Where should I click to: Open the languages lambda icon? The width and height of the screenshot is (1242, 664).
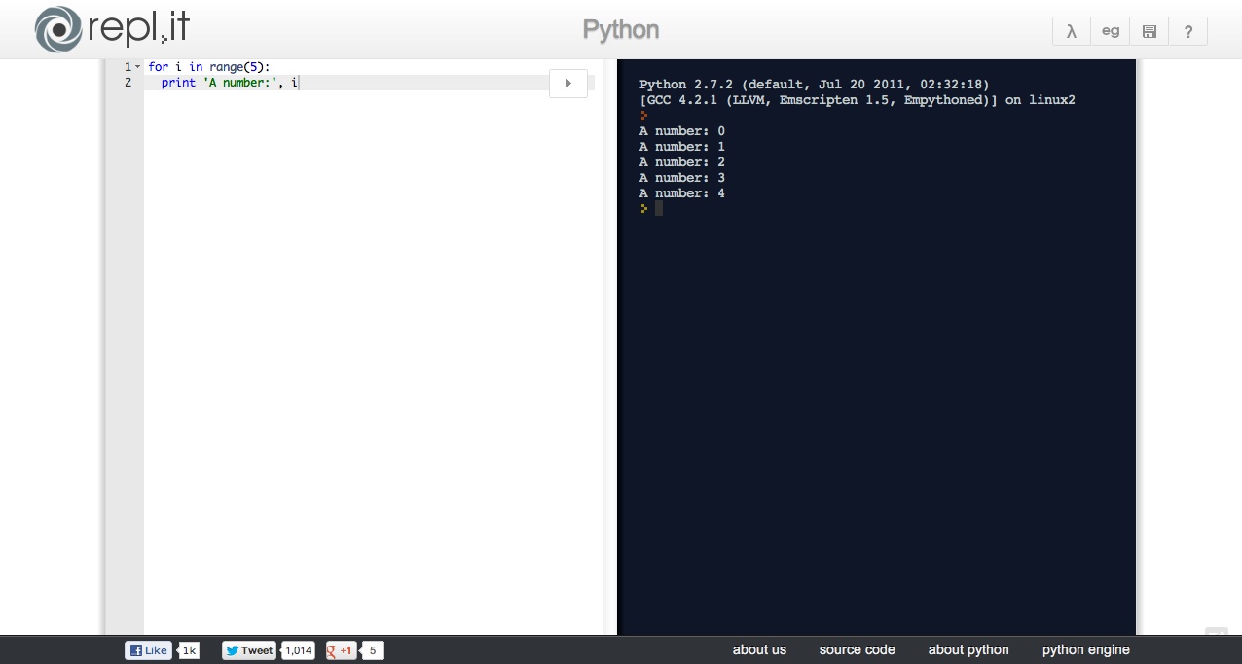(x=1072, y=31)
